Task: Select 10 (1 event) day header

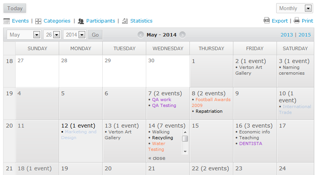Action: (x=288, y=97)
